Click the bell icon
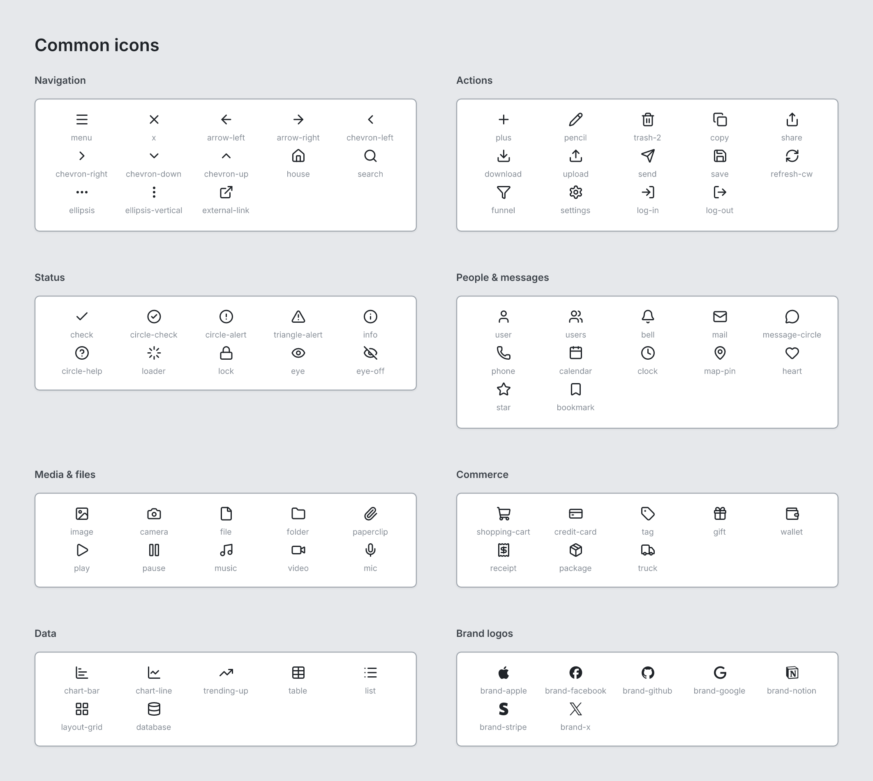The width and height of the screenshot is (873, 781). pos(648,317)
